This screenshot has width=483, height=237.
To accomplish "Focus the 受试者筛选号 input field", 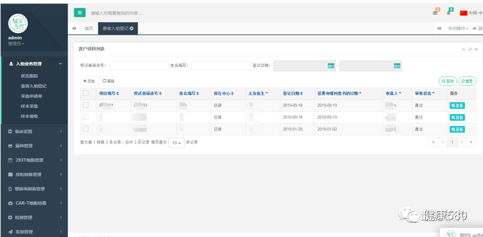I will 139,66.
